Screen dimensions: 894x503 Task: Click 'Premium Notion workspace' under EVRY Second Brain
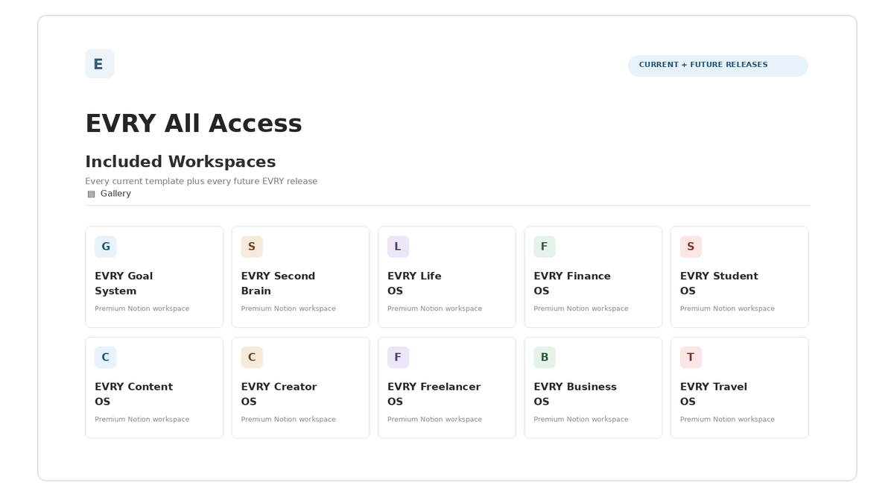[x=288, y=309]
